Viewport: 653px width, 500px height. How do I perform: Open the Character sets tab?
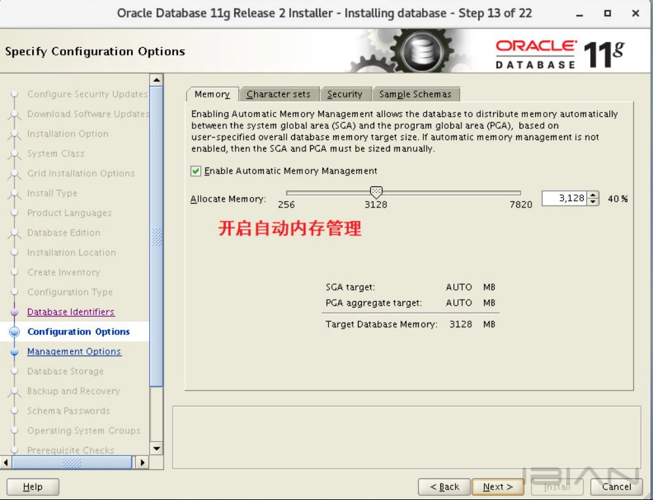(279, 94)
